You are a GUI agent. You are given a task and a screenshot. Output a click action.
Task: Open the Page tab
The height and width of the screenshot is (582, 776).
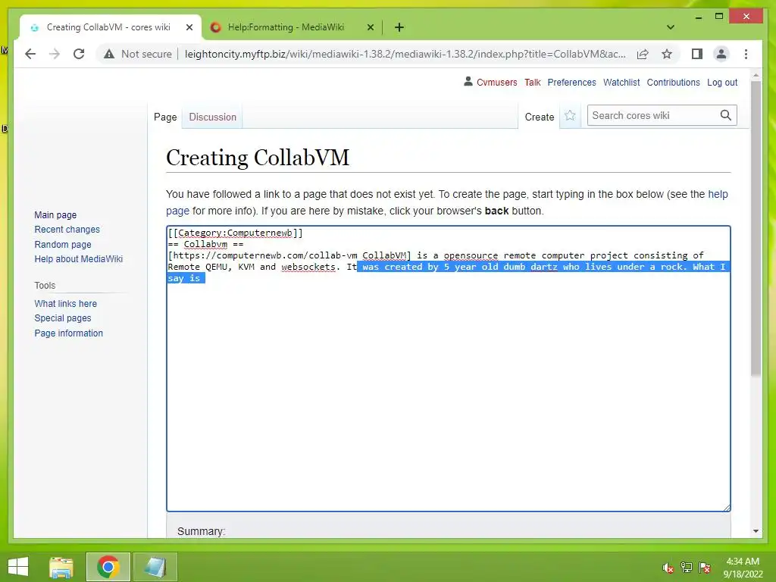165,117
